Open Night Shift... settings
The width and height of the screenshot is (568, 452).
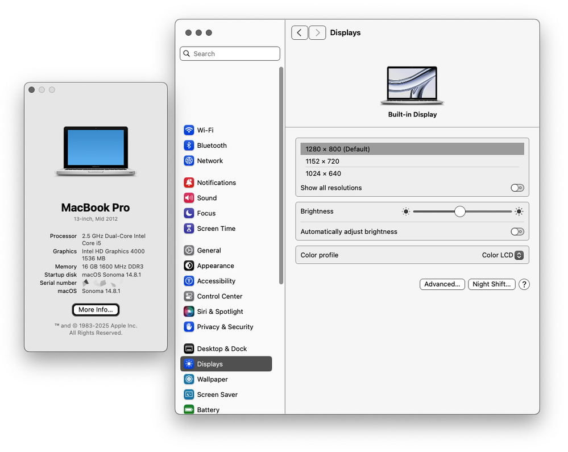point(492,284)
